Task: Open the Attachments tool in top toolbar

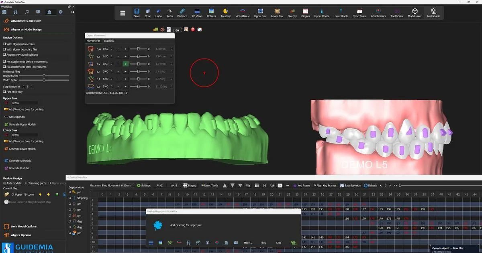Action: tap(378, 13)
